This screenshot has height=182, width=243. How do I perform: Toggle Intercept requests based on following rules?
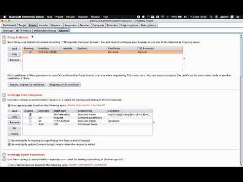coord(9,105)
